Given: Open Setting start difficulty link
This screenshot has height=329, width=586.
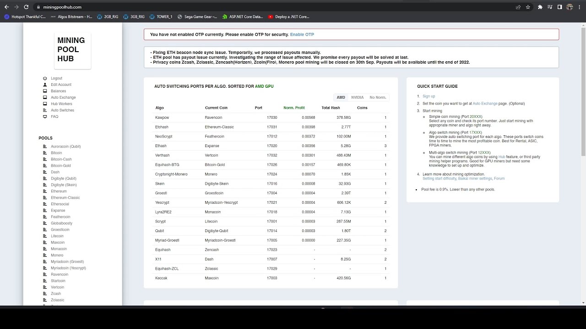Looking at the screenshot, I should [439, 178].
